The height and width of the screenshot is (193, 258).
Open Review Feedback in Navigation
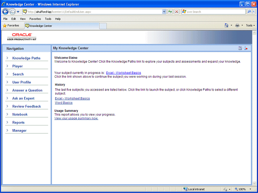click(x=27, y=106)
